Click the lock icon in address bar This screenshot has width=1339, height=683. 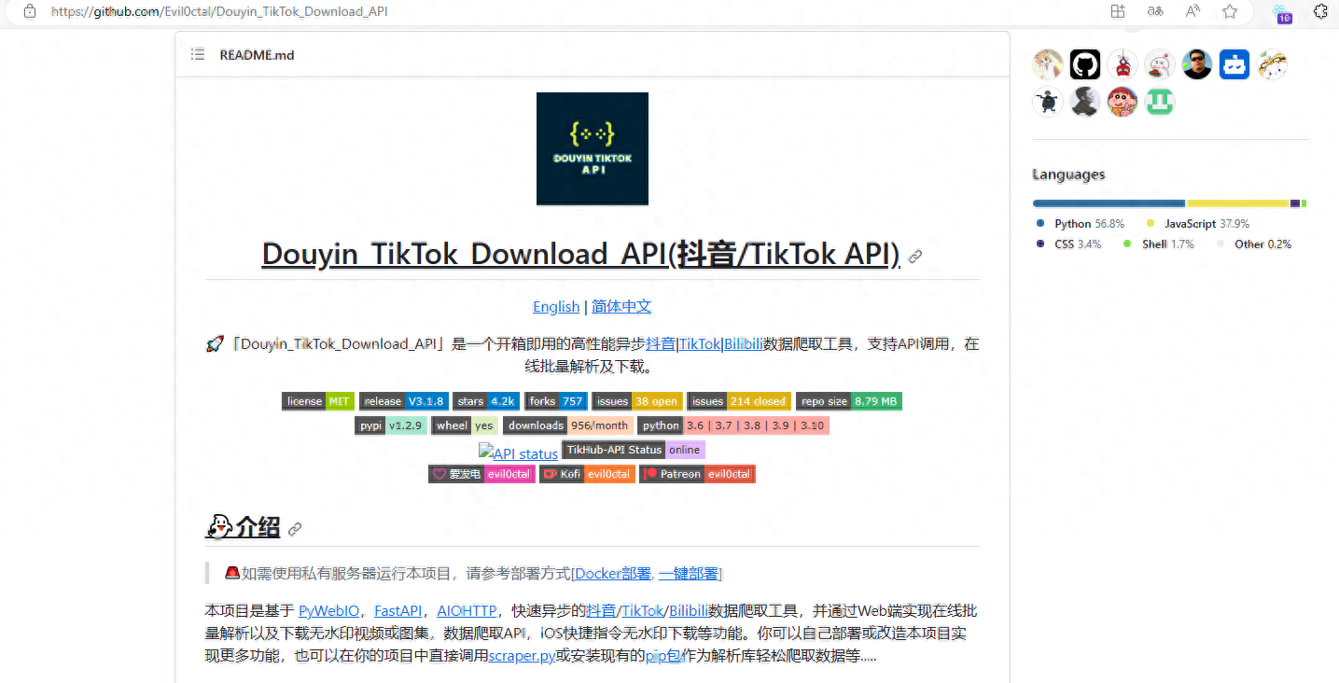[x=30, y=11]
